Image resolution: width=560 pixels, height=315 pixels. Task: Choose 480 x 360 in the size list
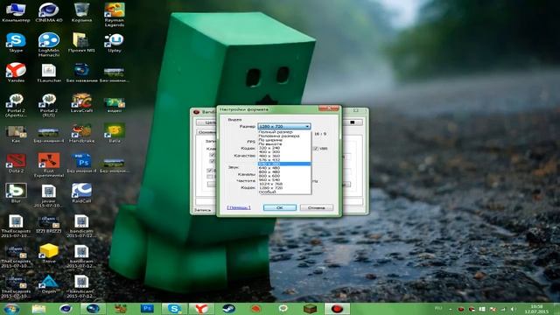tap(284, 156)
